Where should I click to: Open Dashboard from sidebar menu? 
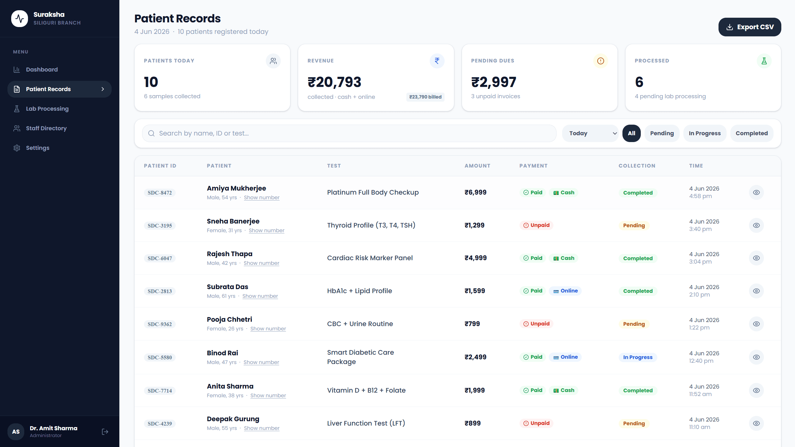pos(59,70)
